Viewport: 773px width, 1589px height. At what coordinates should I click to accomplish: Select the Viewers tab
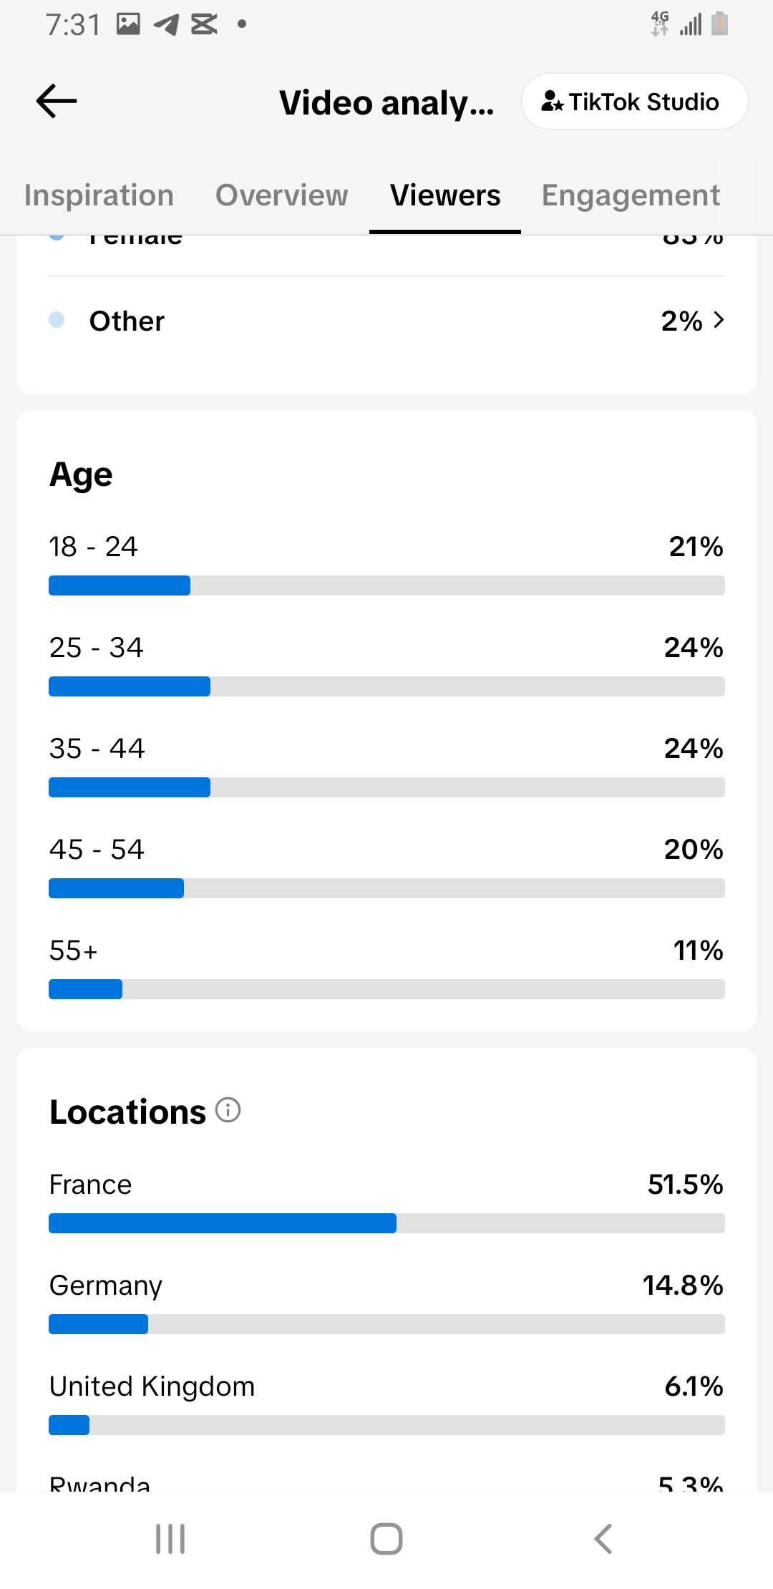pos(445,195)
